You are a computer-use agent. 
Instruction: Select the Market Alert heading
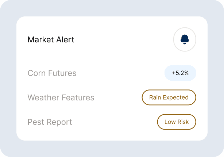(x=51, y=39)
